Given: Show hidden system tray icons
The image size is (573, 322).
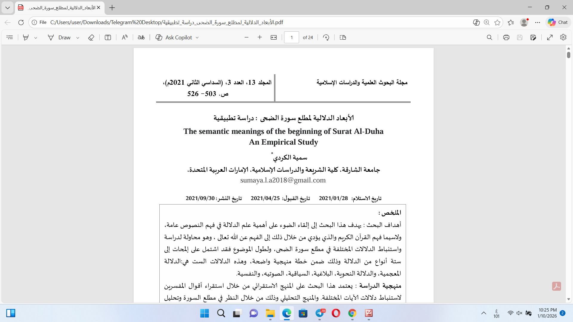Looking at the screenshot, I should click(x=484, y=313).
